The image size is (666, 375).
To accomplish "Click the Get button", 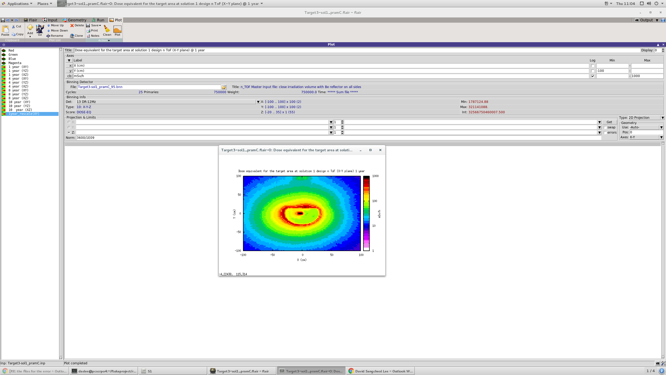I will (609, 122).
